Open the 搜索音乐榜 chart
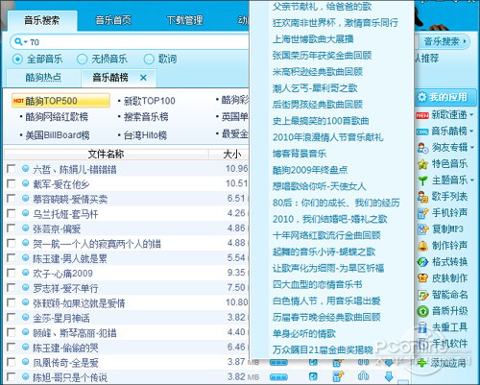The height and width of the screenshot is (385, 480). [146, 117]
